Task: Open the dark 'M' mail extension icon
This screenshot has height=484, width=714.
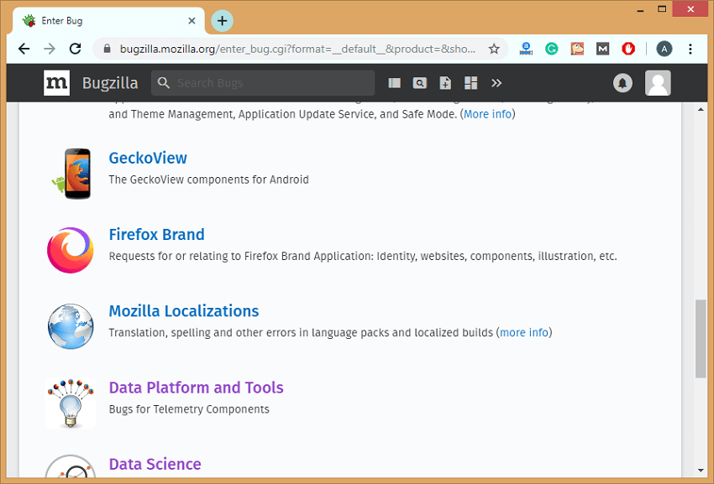Action: tap(602, 49)
